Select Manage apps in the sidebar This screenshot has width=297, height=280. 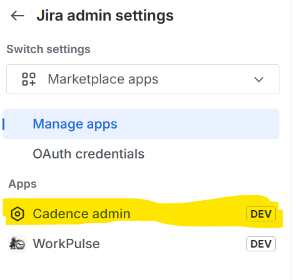coord(141,124)
